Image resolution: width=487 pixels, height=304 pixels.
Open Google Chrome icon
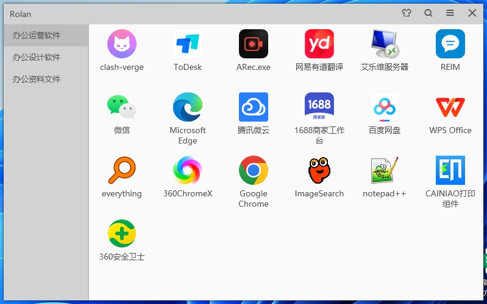(254, 170)
